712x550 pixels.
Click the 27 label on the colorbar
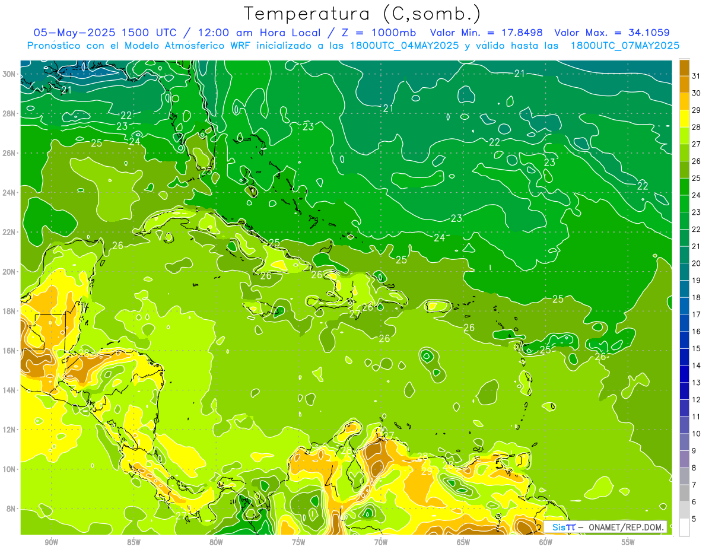click(696, 144)
